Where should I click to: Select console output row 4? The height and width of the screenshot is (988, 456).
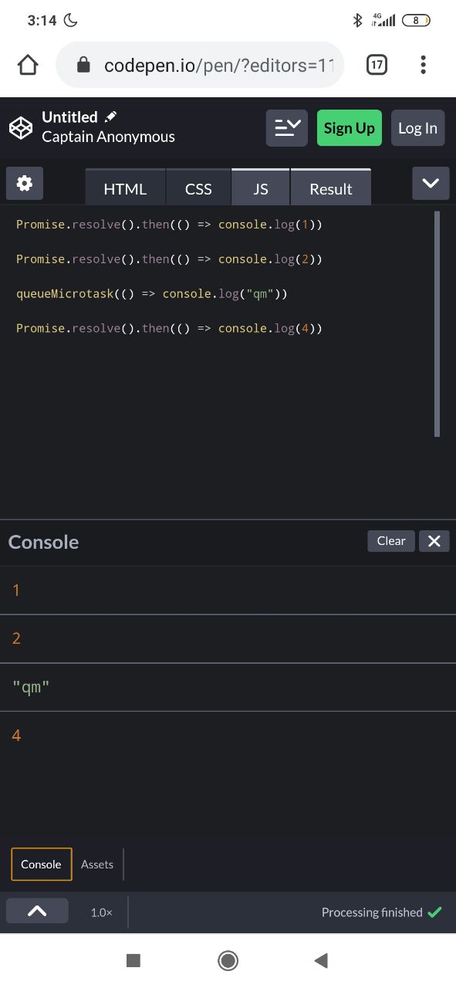tap(228, 735)
